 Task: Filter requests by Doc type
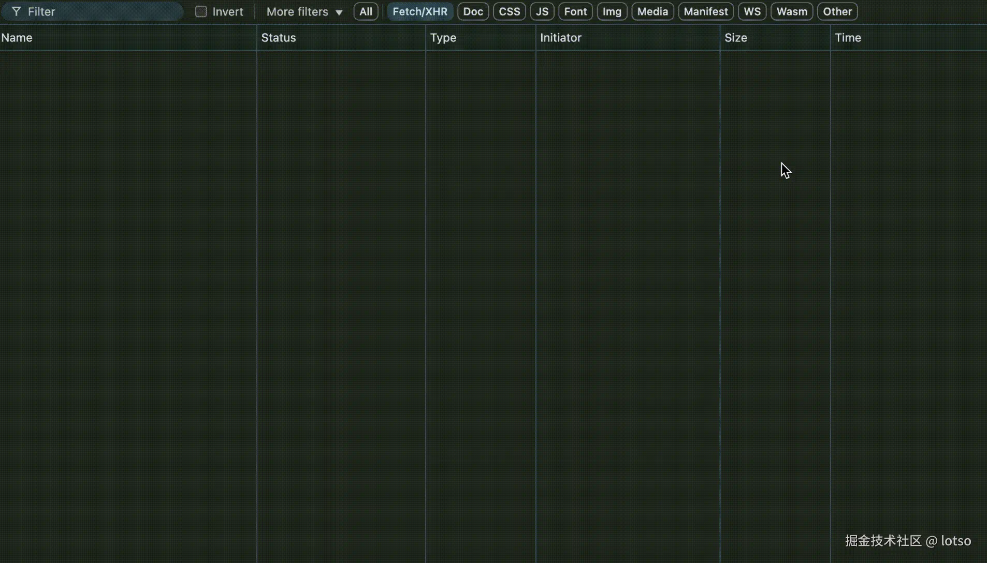472,11
